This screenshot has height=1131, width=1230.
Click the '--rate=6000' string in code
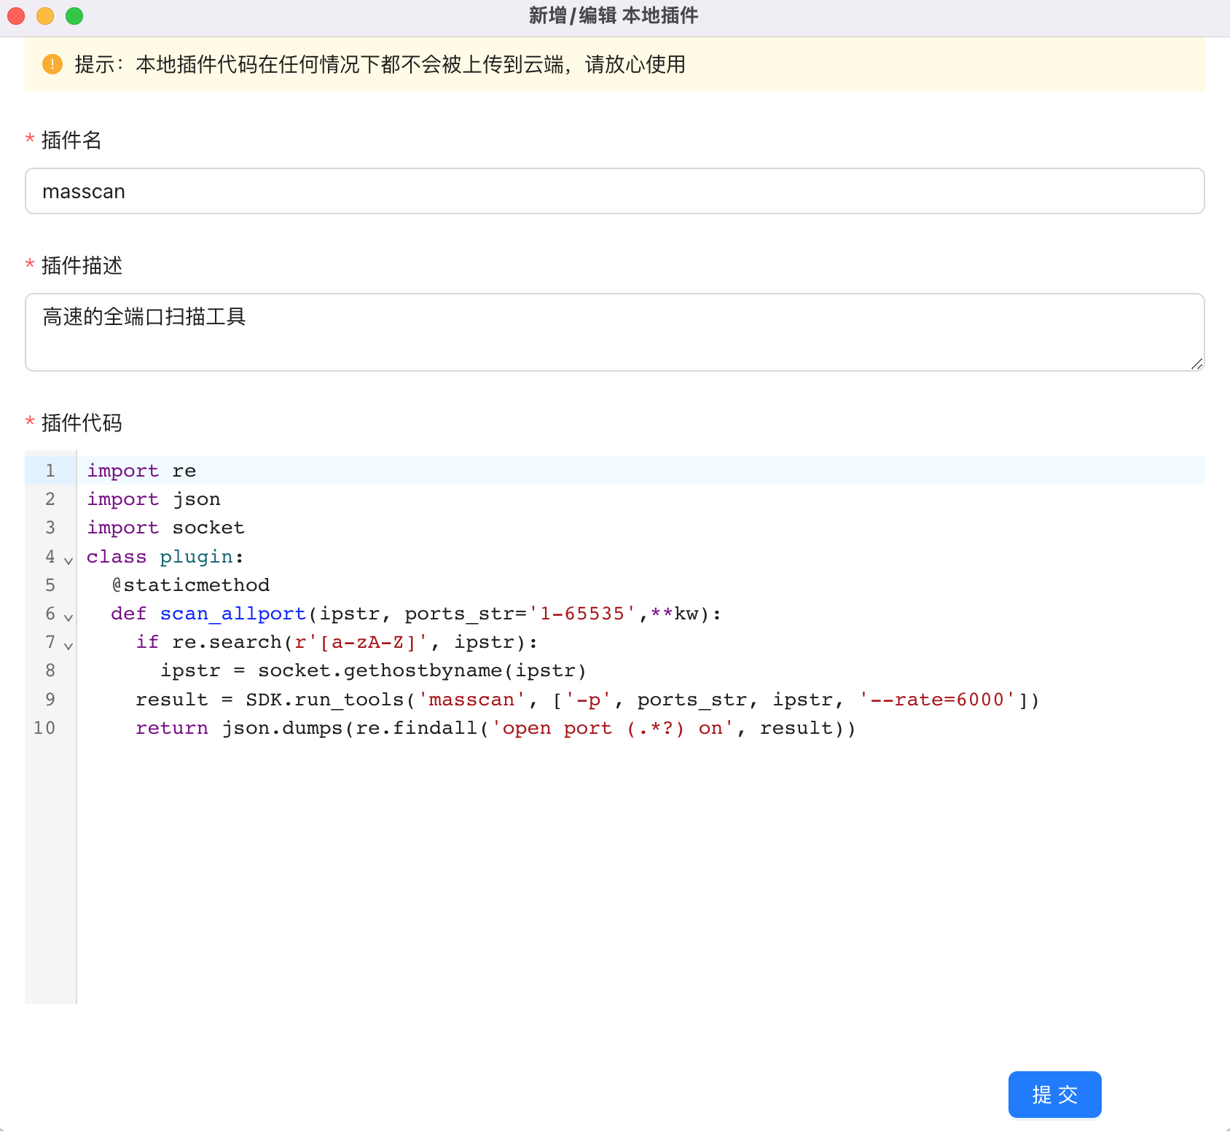pyautogui.click(x=937, y=700)
